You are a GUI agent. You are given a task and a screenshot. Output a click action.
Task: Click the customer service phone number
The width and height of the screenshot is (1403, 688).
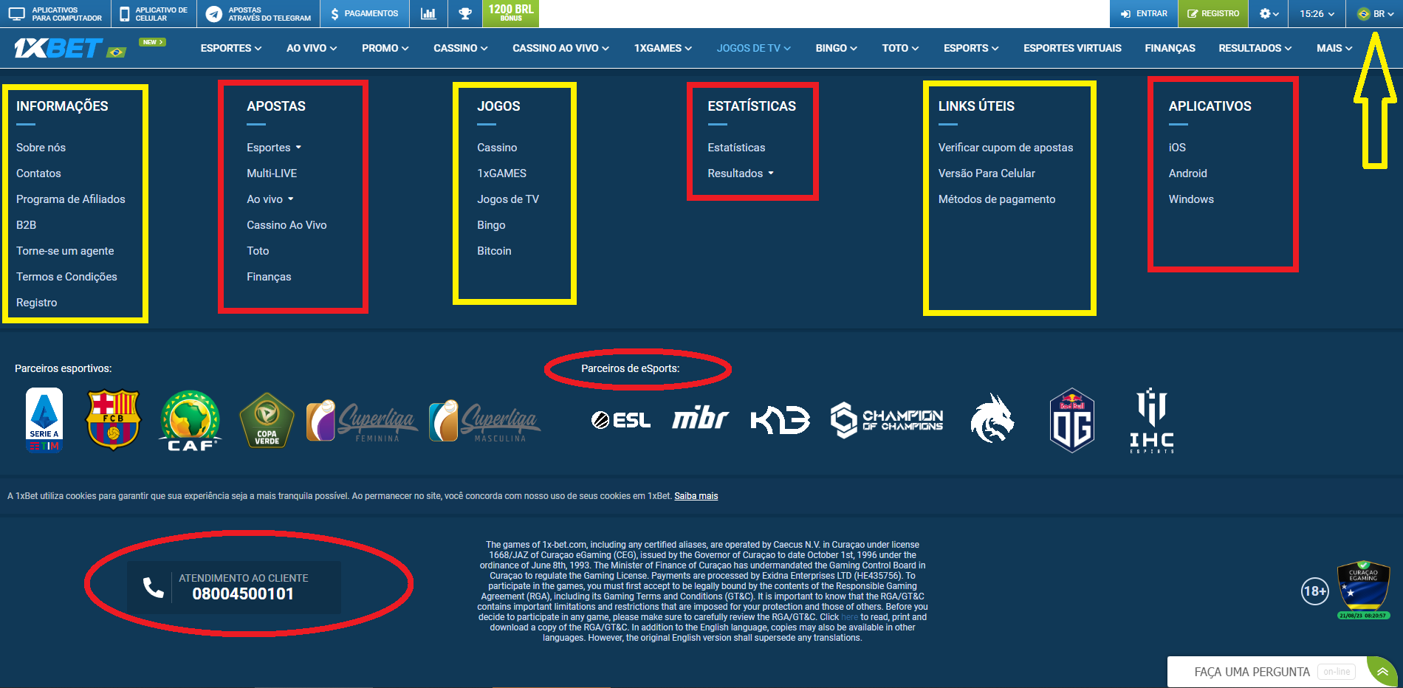click(243, 594)
